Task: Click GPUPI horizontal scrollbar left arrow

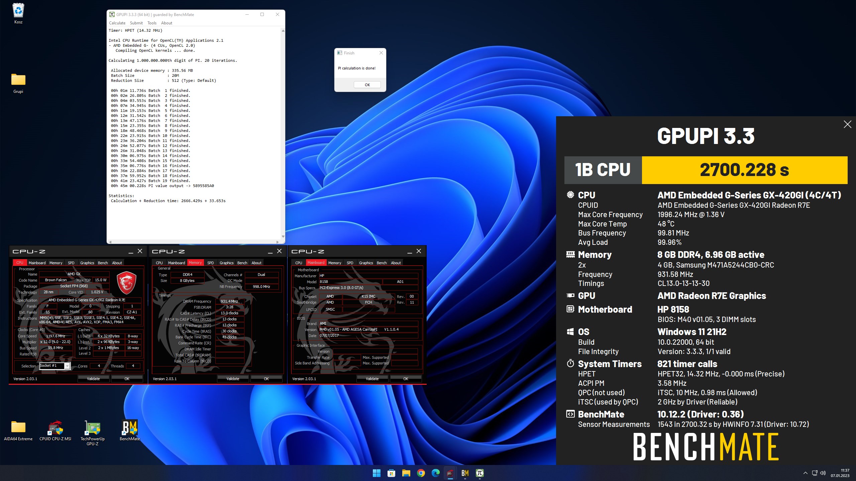Action: click(x=110, y=242)
